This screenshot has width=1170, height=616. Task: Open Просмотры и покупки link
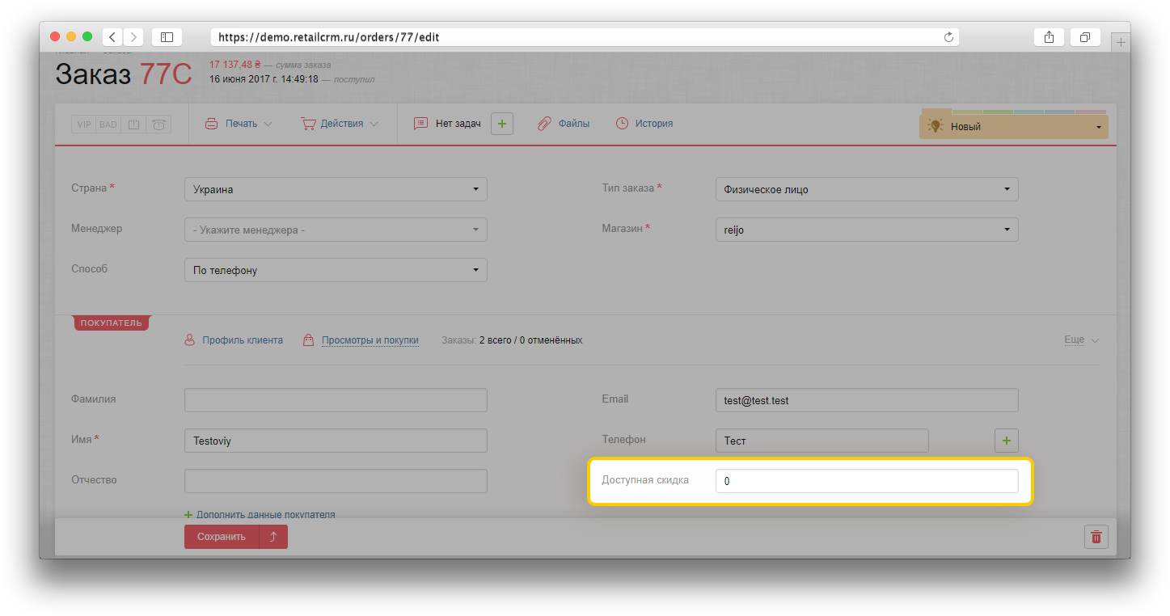(370, 340)
